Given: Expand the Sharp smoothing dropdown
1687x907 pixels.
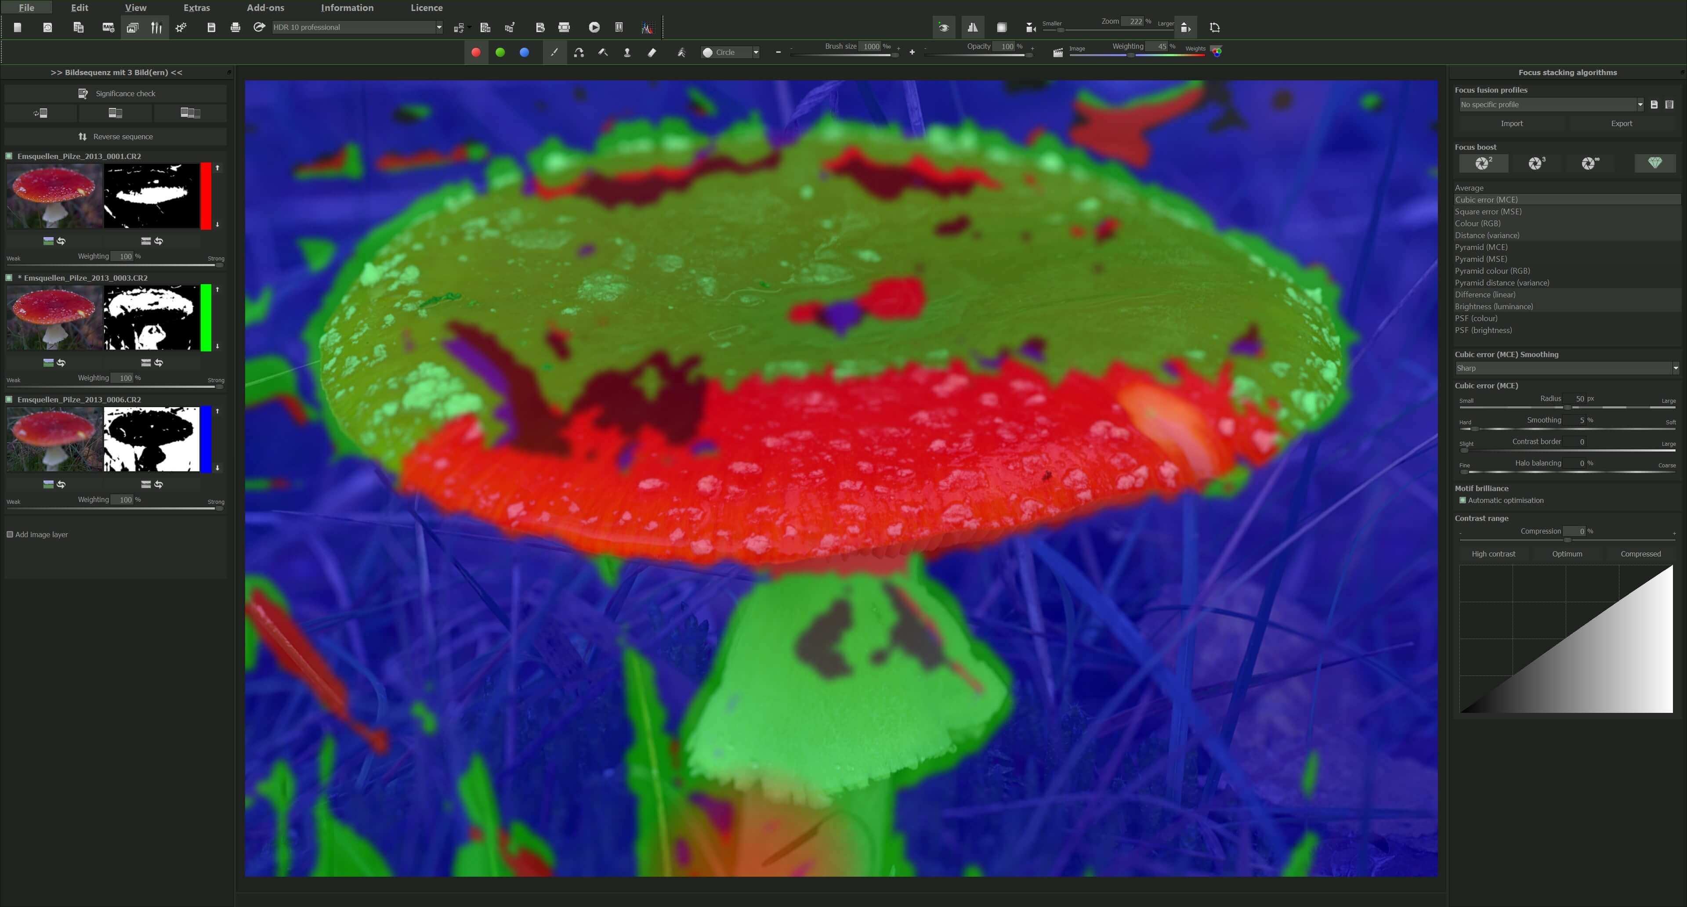Looking at the screenshot, I should 1675,368.
